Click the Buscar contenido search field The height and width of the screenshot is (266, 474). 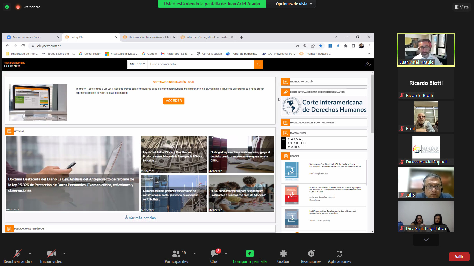[x=201, y=64]
